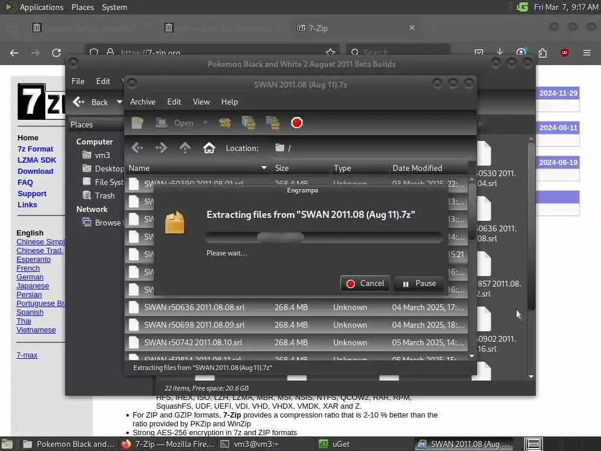Image resolution: width=601 pixels, height=451 pixels.
Task: Open the Firefox downloads panel icon
Action: pos(499,52)
